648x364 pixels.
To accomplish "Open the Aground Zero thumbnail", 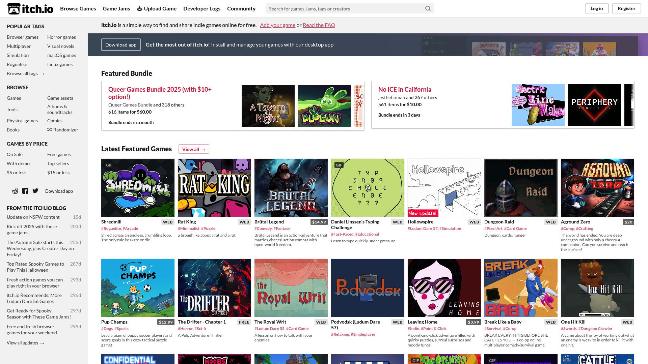I will (x=597, y=188).
